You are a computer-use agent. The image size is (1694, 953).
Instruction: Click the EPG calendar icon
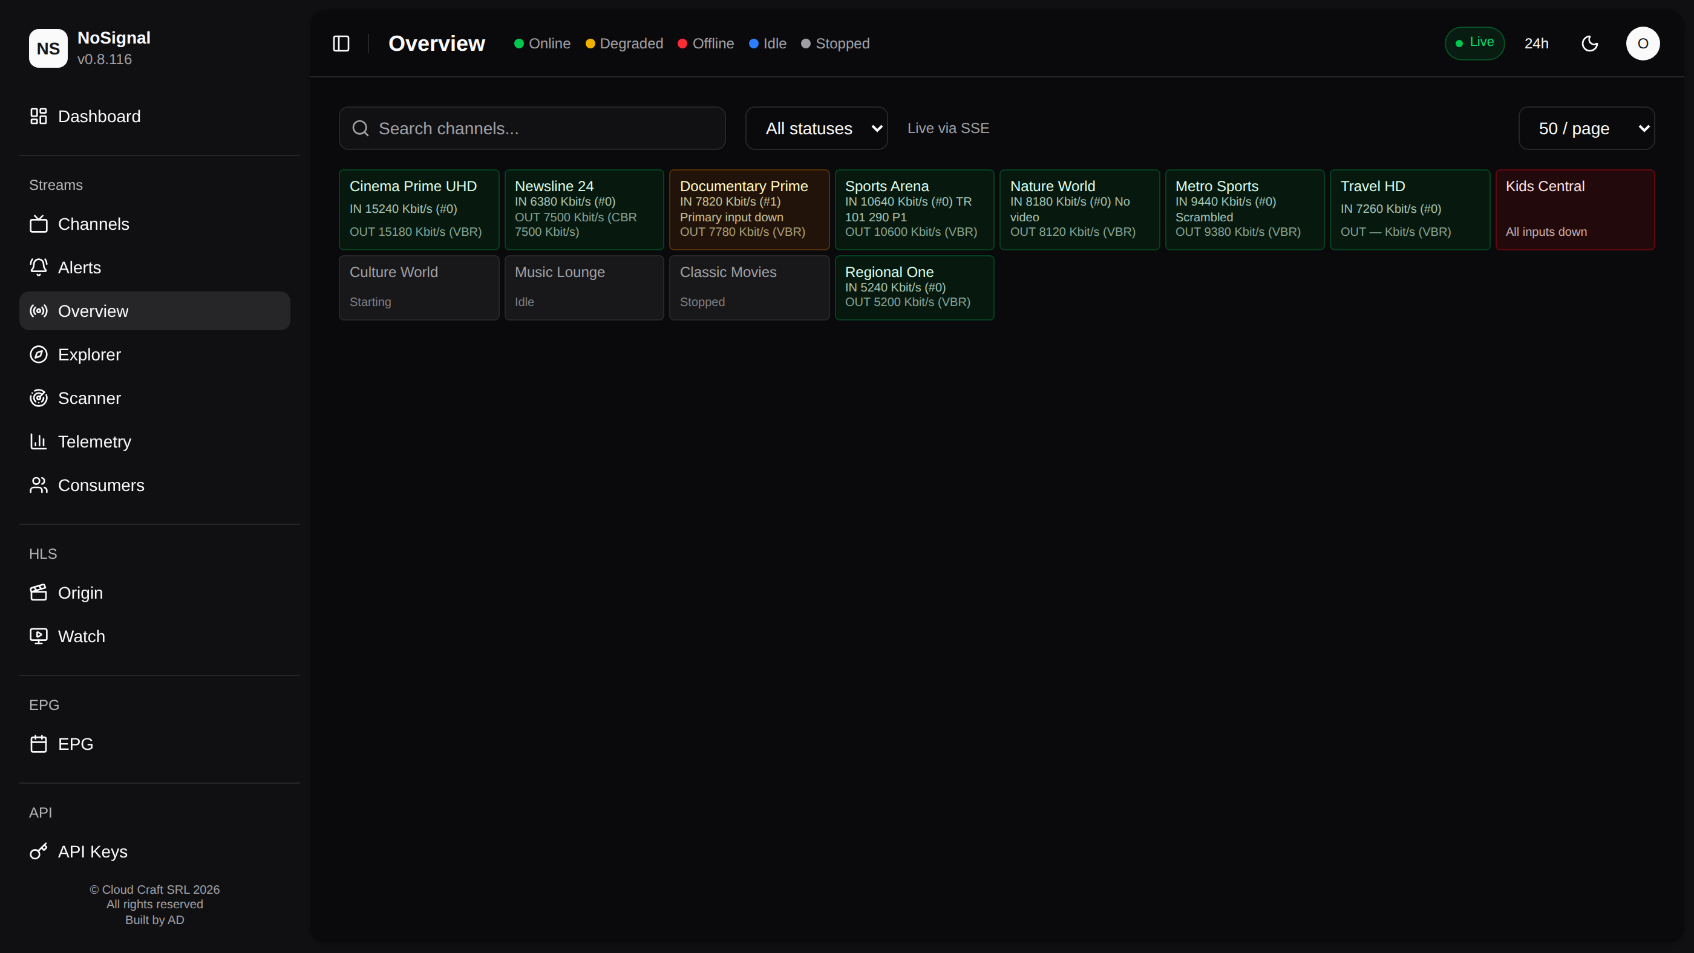(39, 744)
